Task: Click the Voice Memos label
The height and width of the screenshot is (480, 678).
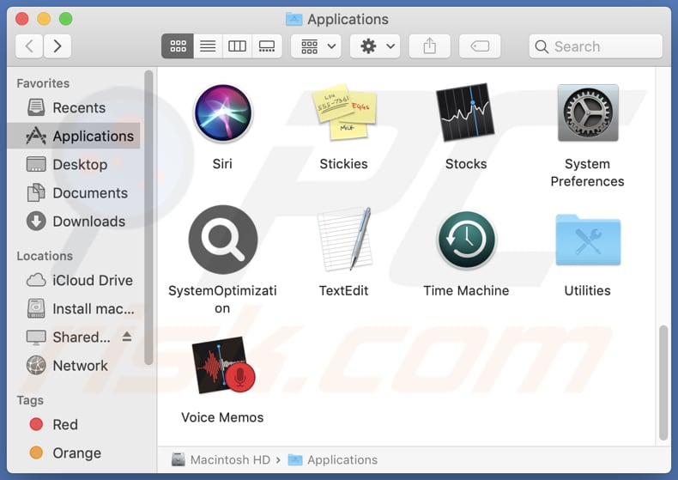Action: coord(222,417)
